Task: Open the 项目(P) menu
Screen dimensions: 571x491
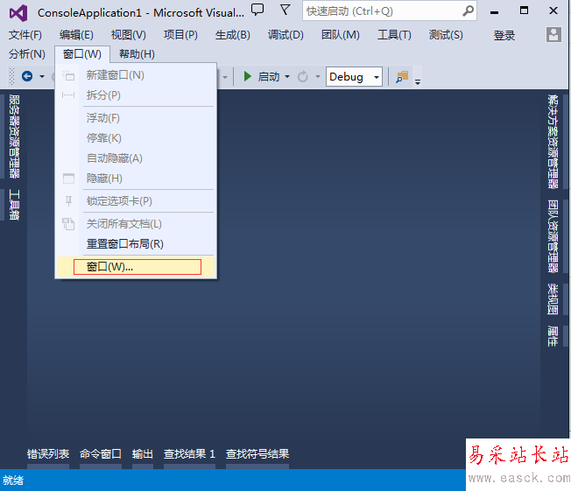Action: (180, 35)
